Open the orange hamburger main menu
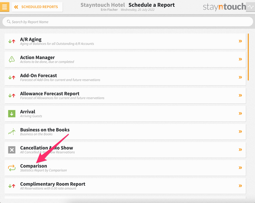The image size is (255, 203). point(4,7)
